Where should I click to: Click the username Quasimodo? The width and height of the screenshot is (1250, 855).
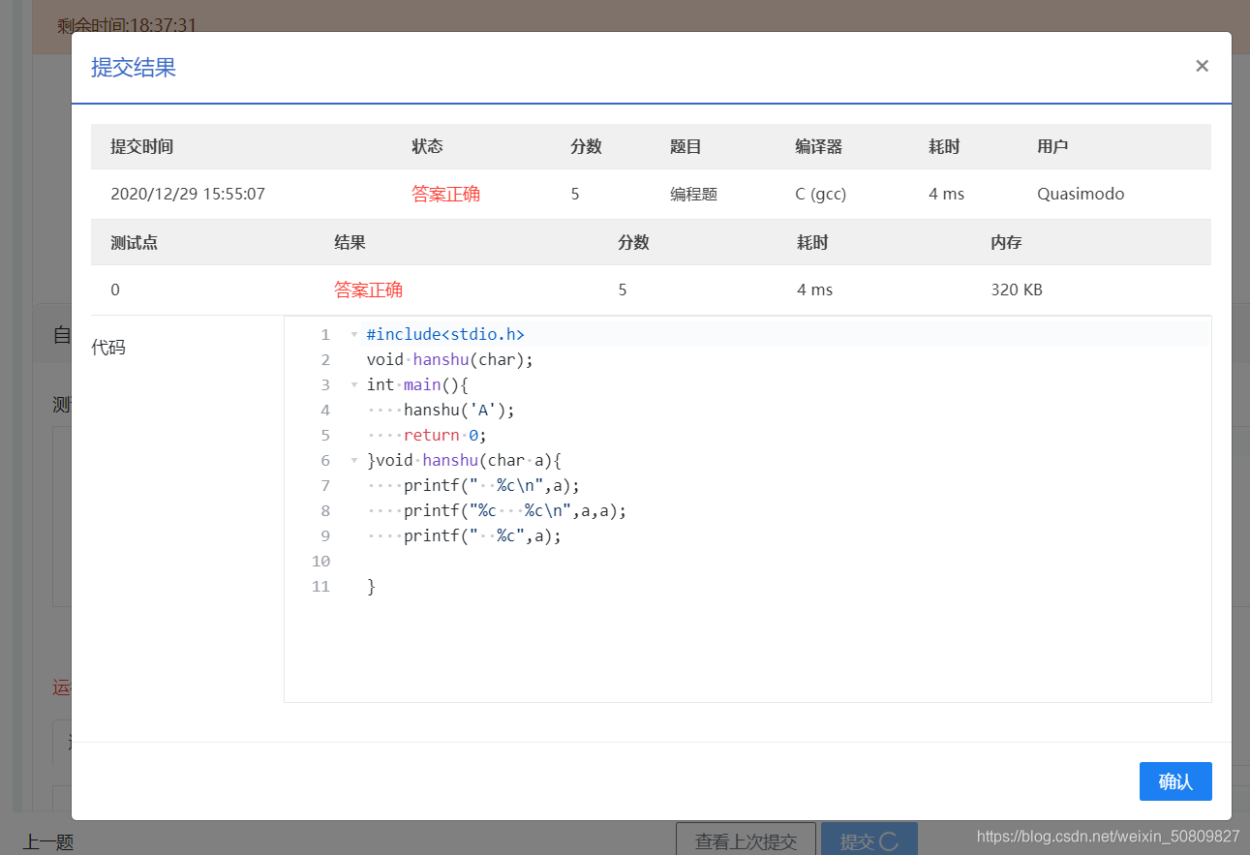point(1081,194)
